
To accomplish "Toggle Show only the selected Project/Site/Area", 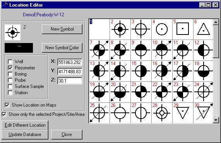I will click(4, 114).
